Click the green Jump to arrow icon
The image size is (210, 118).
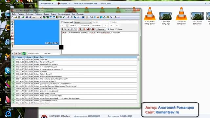[x=23, y=17]
